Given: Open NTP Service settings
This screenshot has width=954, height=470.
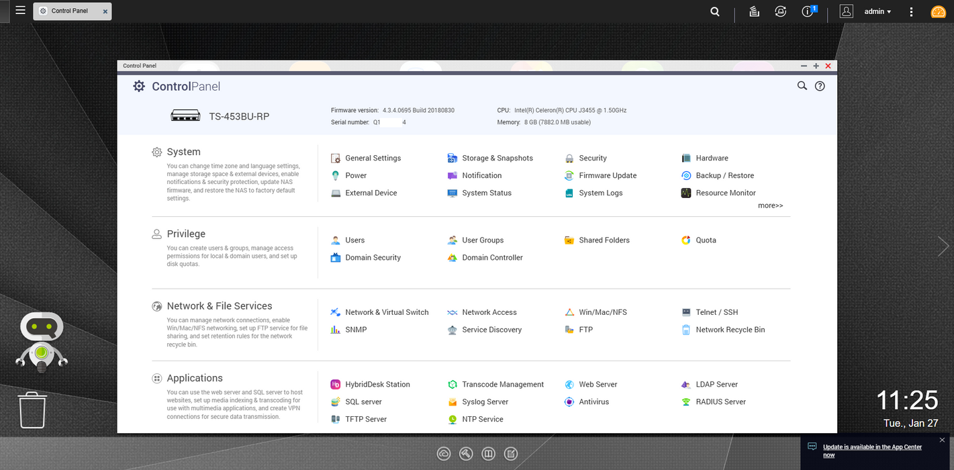Looking at the screenshot, I should point(475,420).
